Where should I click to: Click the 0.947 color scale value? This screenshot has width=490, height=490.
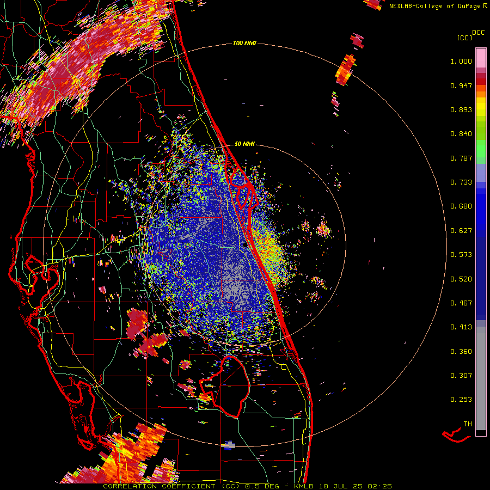coord(461,85)
